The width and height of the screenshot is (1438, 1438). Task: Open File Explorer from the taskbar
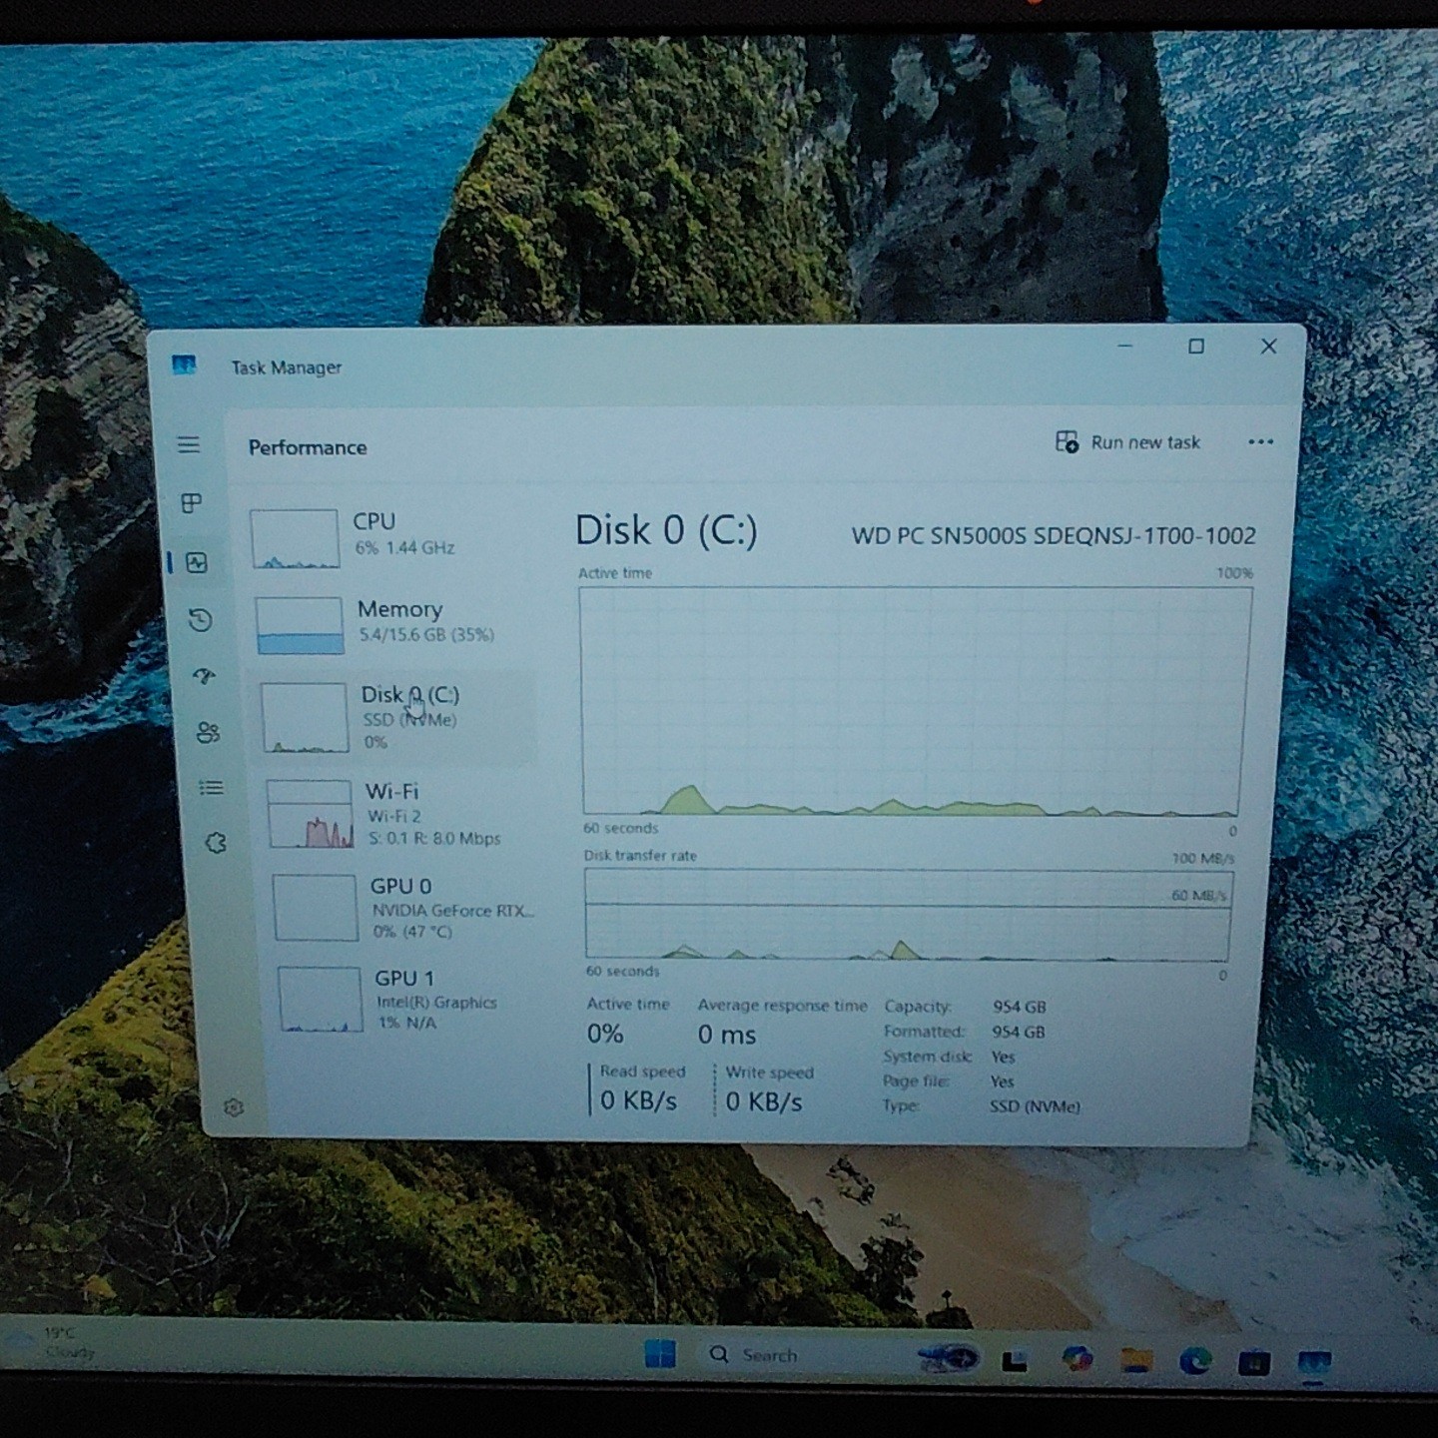coord(1135,1360)
